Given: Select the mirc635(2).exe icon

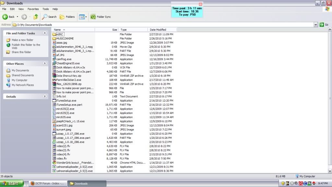Looking at the screenshot, I should [x=54, y=109].
